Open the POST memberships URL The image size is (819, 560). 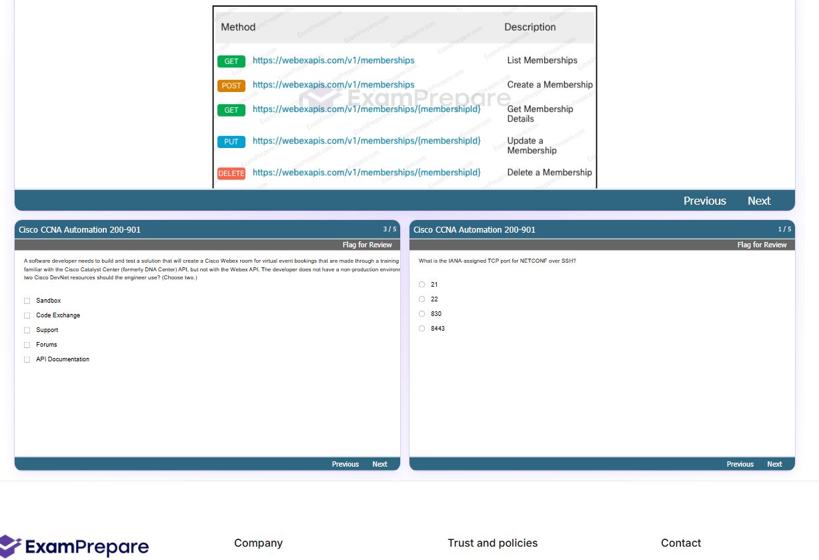[333, 85]
